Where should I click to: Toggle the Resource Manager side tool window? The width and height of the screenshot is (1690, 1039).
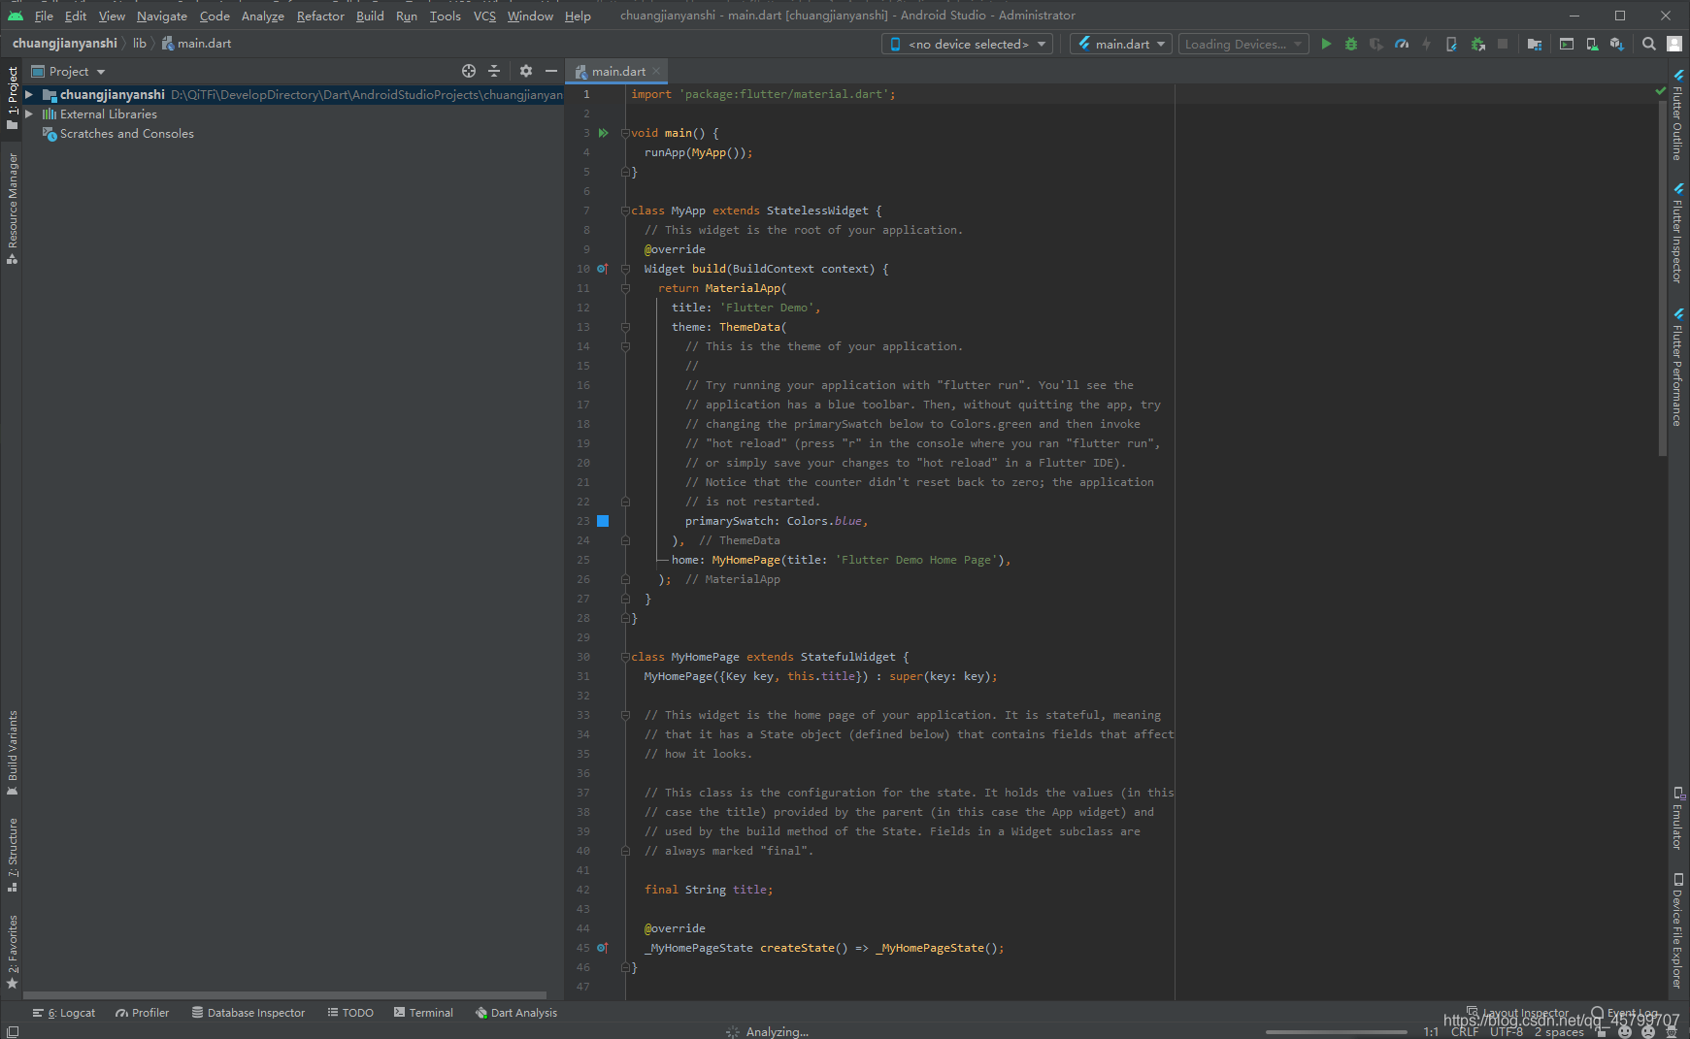[x=13, y=208]
